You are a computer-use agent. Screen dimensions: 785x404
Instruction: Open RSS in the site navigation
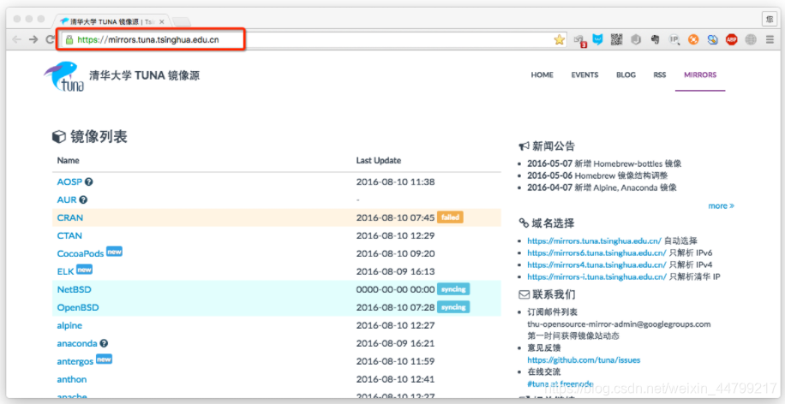click(x=660, y=75)
